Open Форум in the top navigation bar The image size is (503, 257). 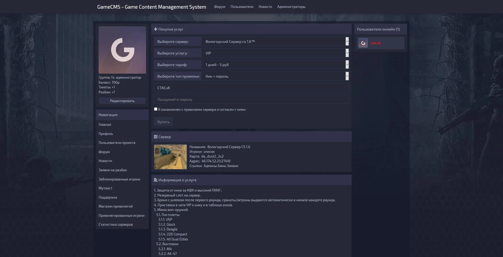[x=220, y=7]
